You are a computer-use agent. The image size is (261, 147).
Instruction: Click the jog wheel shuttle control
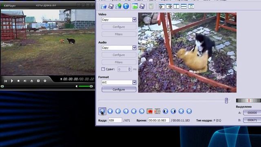coord(248,100)
